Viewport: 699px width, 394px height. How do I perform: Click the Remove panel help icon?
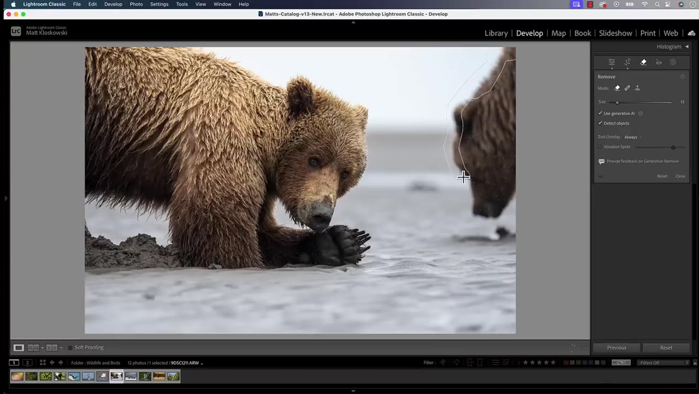(x=683, y=76)
